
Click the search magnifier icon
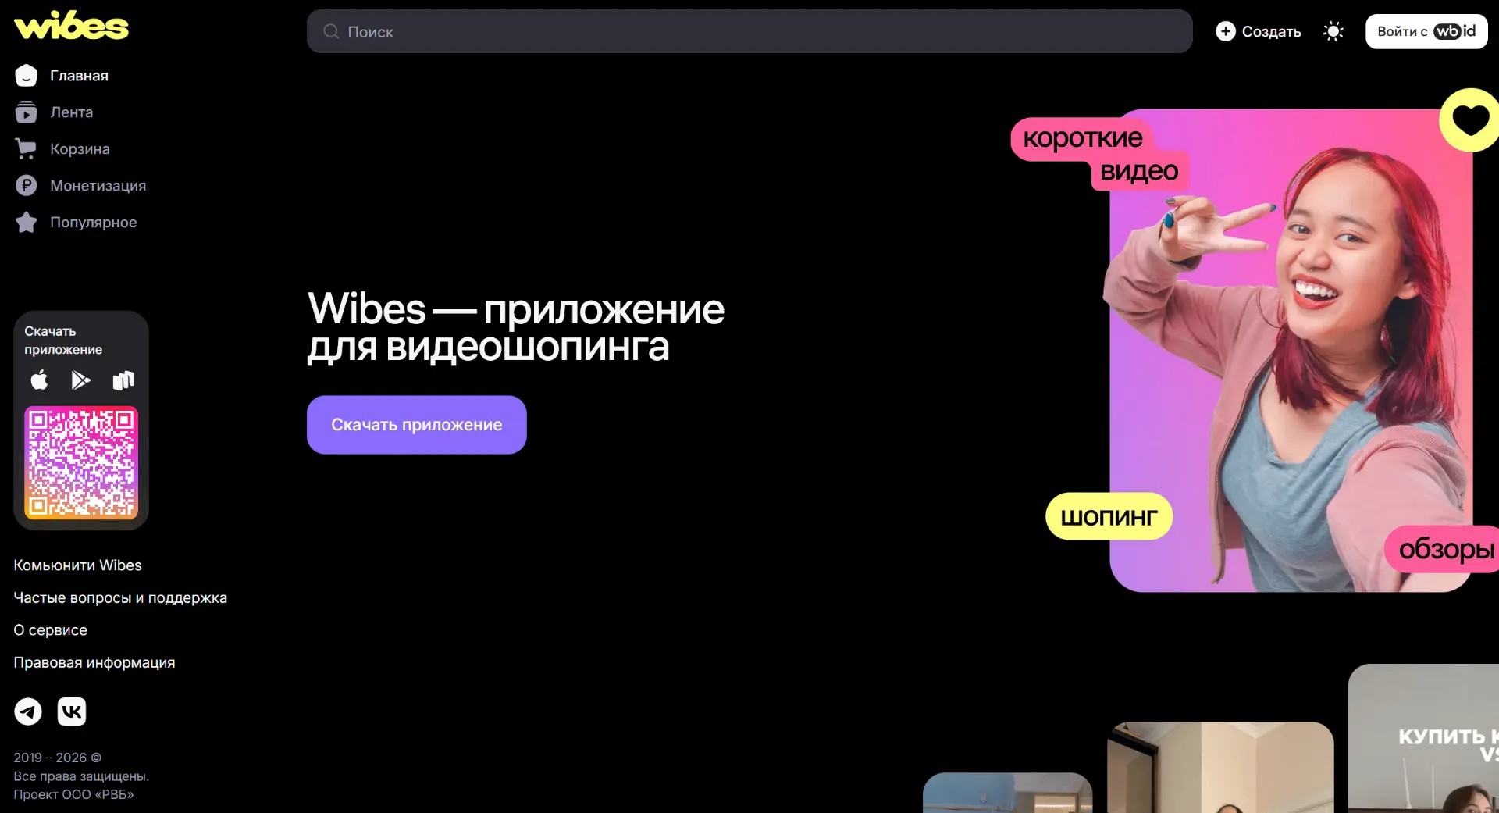[x=331, y=31]
